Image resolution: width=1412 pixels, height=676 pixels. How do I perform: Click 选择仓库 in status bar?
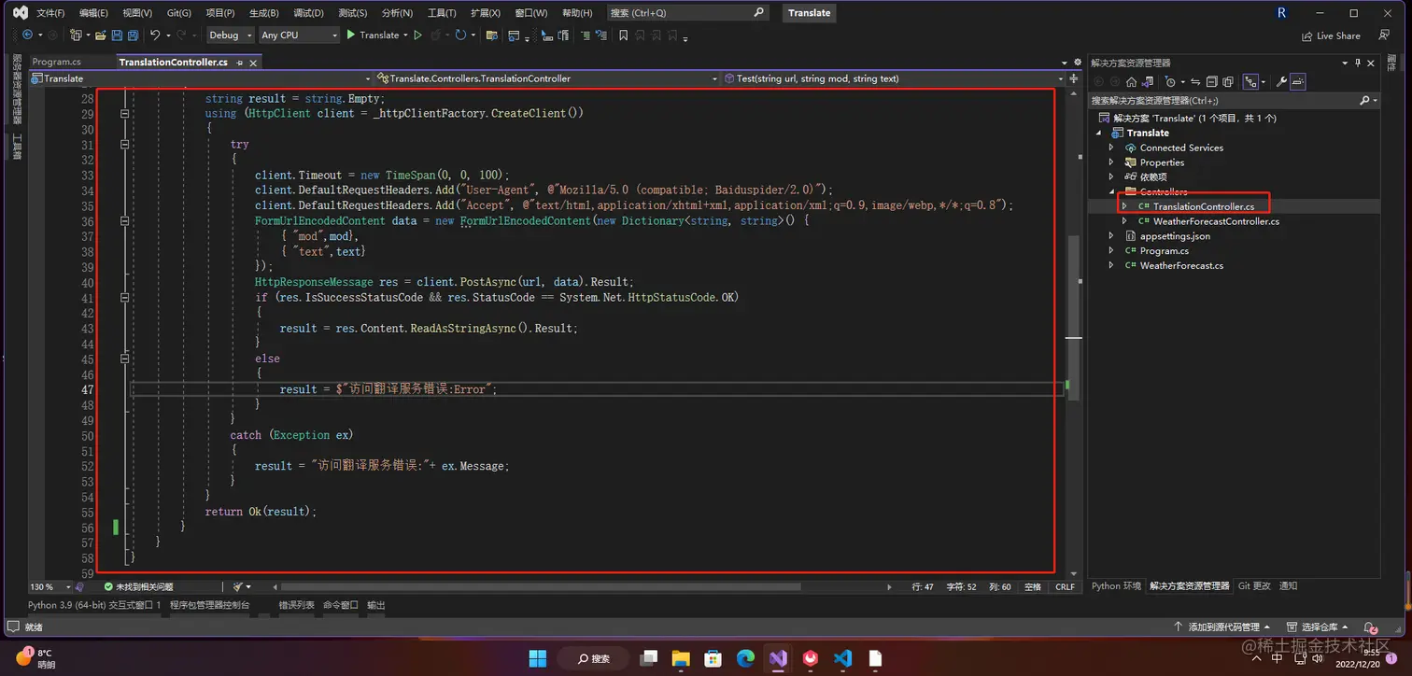pyautogui.click(x=1319, y=627)
